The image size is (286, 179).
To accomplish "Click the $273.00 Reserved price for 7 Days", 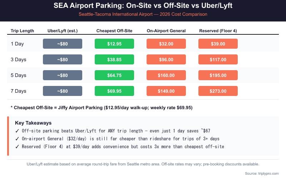I will click(218, 91).
